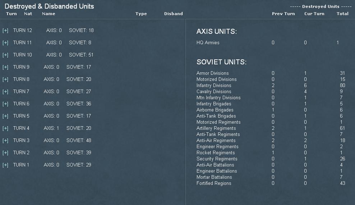Expand the TURN 6 entry

pos(5,104)
